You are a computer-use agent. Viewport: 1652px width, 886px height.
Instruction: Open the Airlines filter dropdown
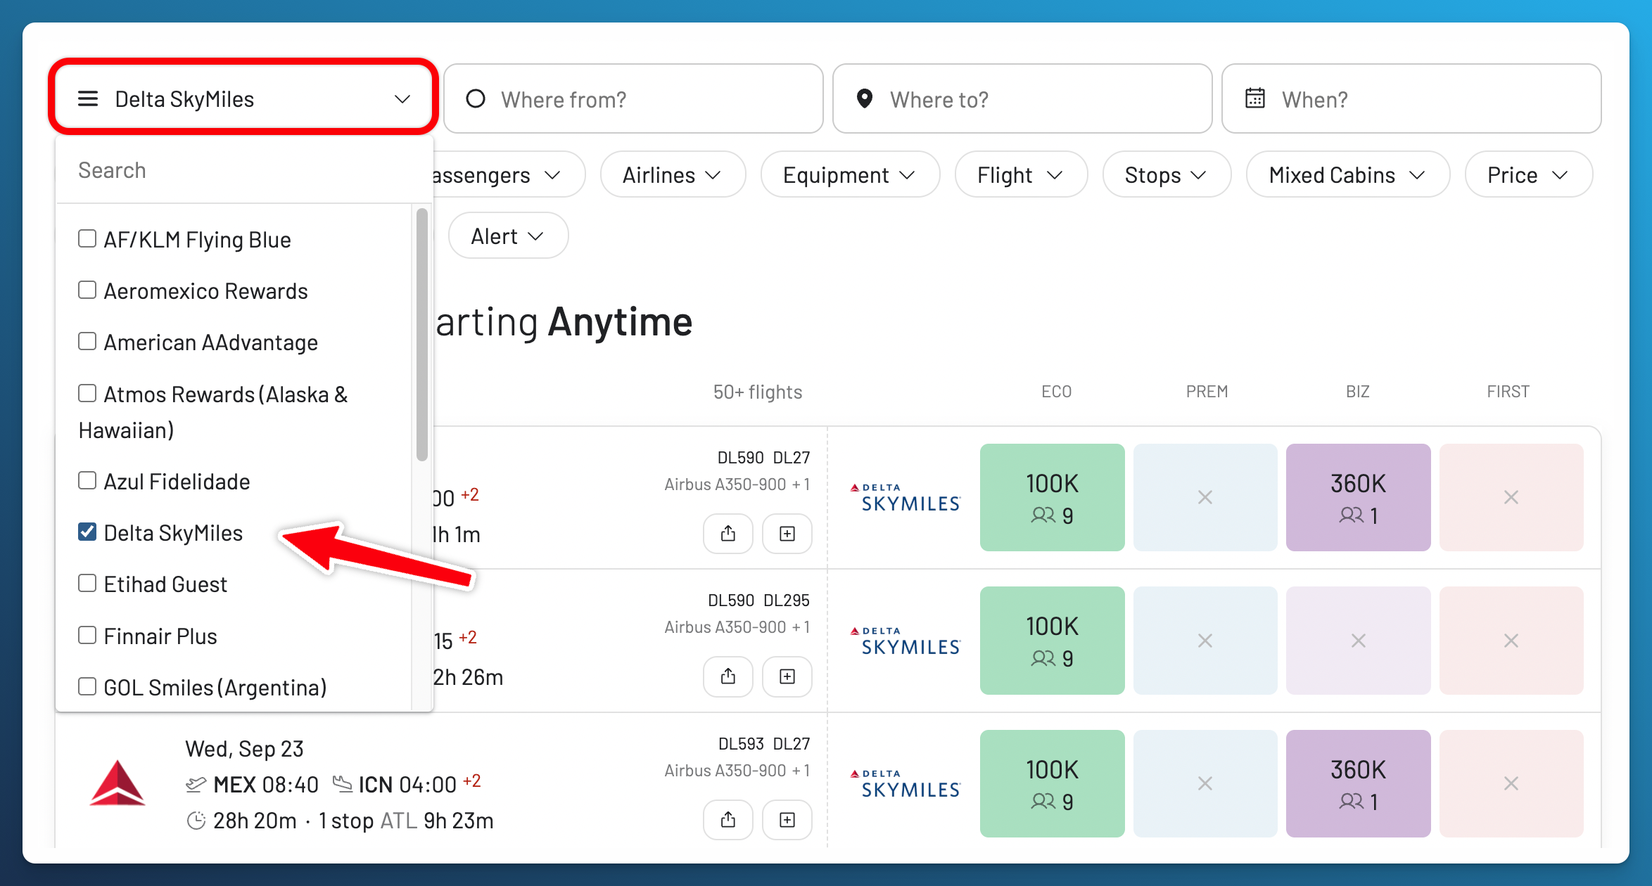point(673,174)
